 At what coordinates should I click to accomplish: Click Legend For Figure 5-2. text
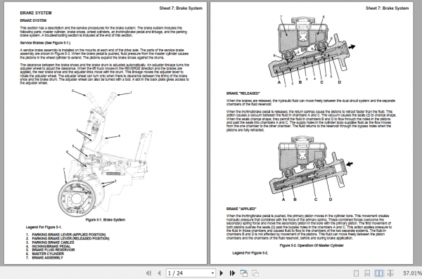click(250, 253)
